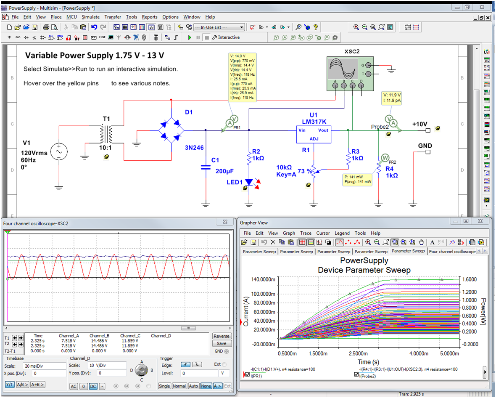This screenshot has width=496, height=398.
Task: Click the Zoom in icon in main toolbar
Action: point(356,27)
